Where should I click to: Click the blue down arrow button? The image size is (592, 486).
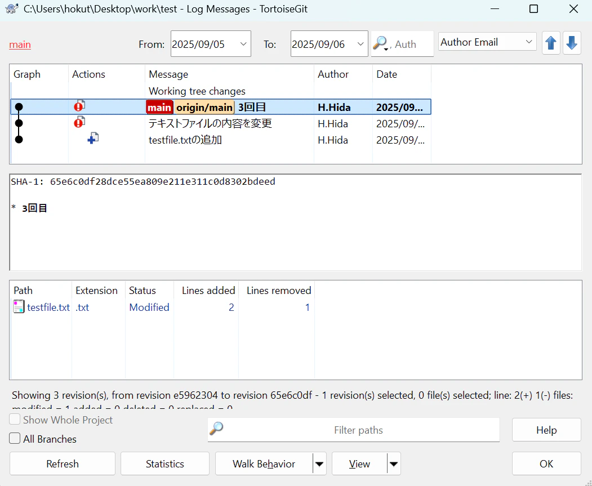[572, 43]
